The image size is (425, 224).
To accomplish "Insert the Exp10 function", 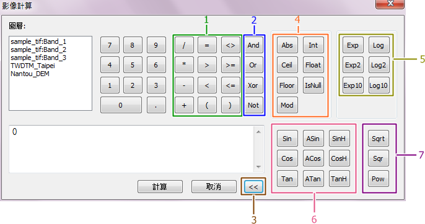I will pos(353,85).
